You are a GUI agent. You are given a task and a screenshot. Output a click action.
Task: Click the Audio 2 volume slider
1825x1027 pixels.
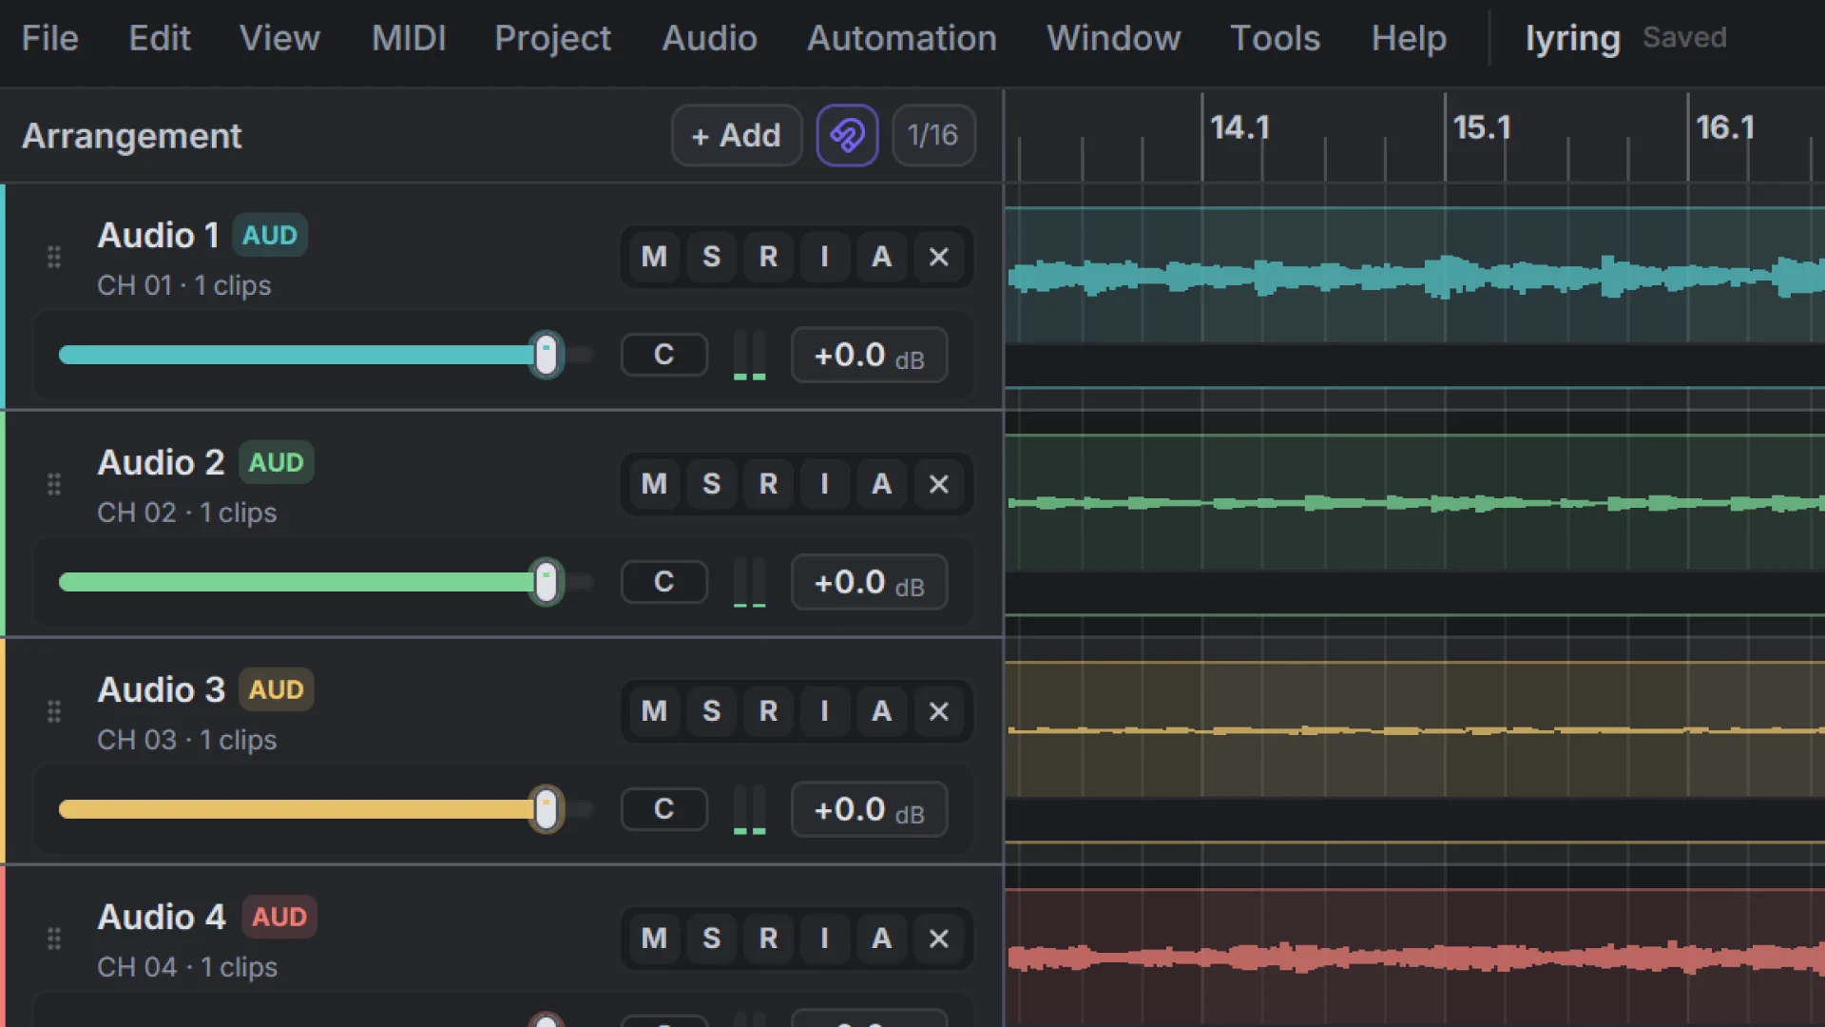326,582
